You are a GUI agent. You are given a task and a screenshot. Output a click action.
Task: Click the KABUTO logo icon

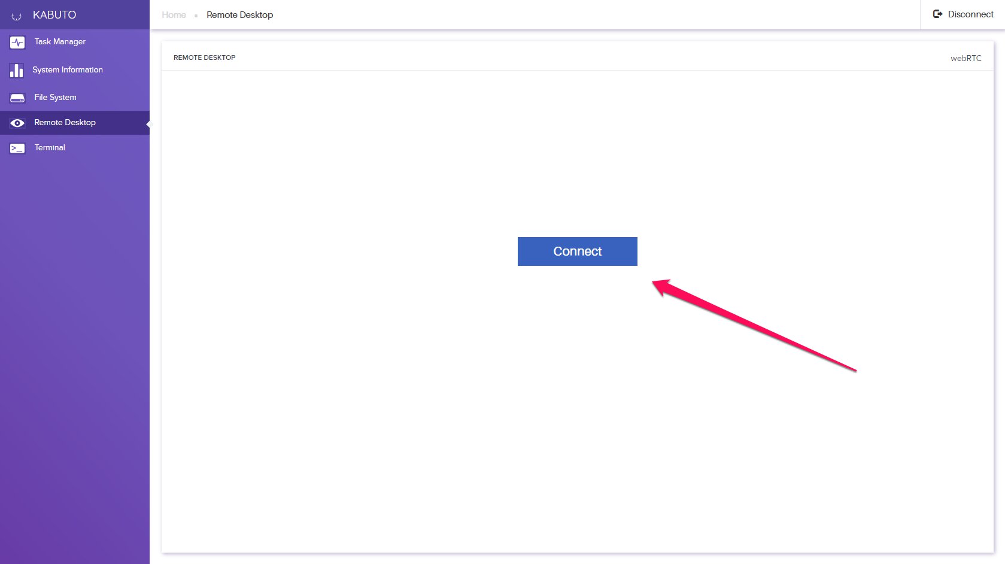point(16,16)
